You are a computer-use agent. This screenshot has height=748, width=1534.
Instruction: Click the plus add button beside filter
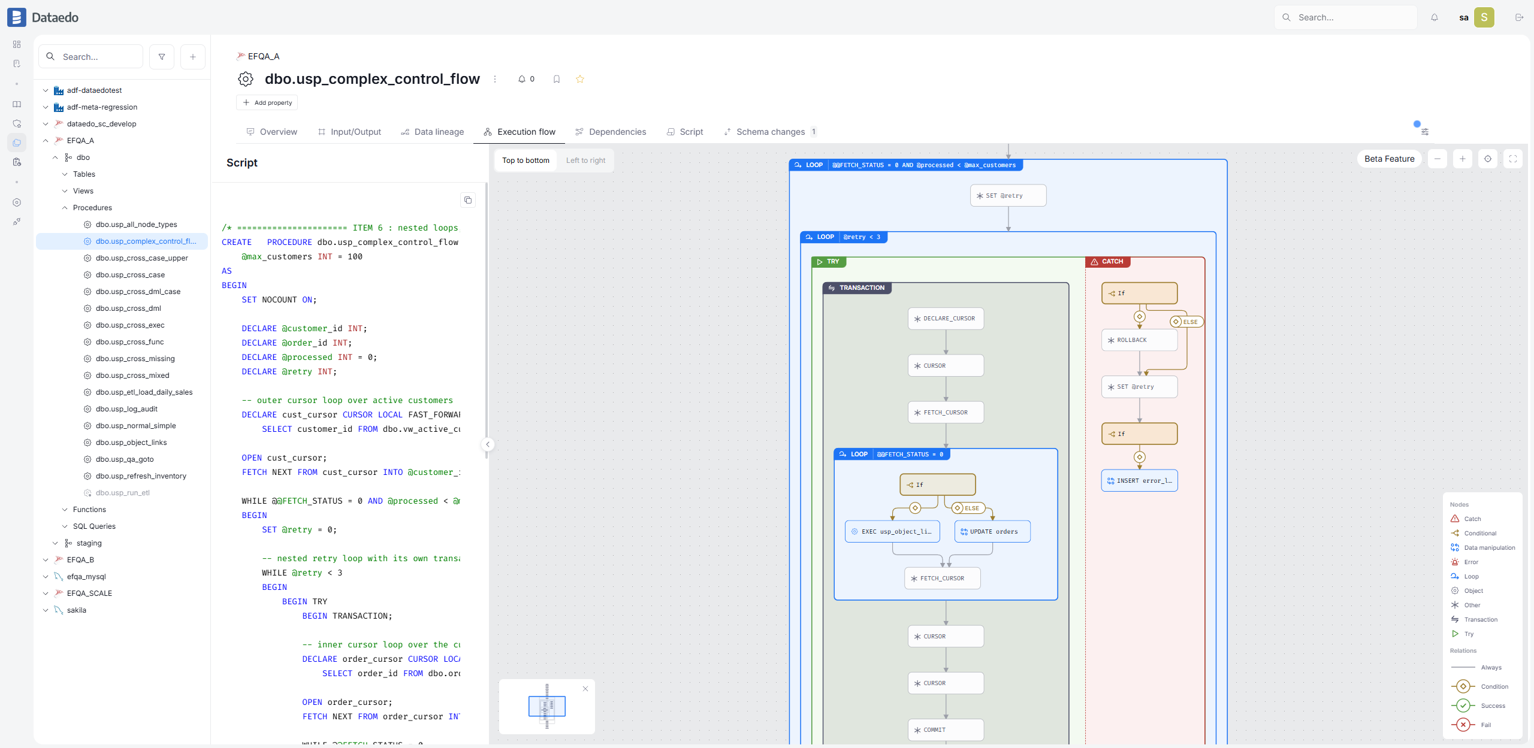tap(193, 57)
